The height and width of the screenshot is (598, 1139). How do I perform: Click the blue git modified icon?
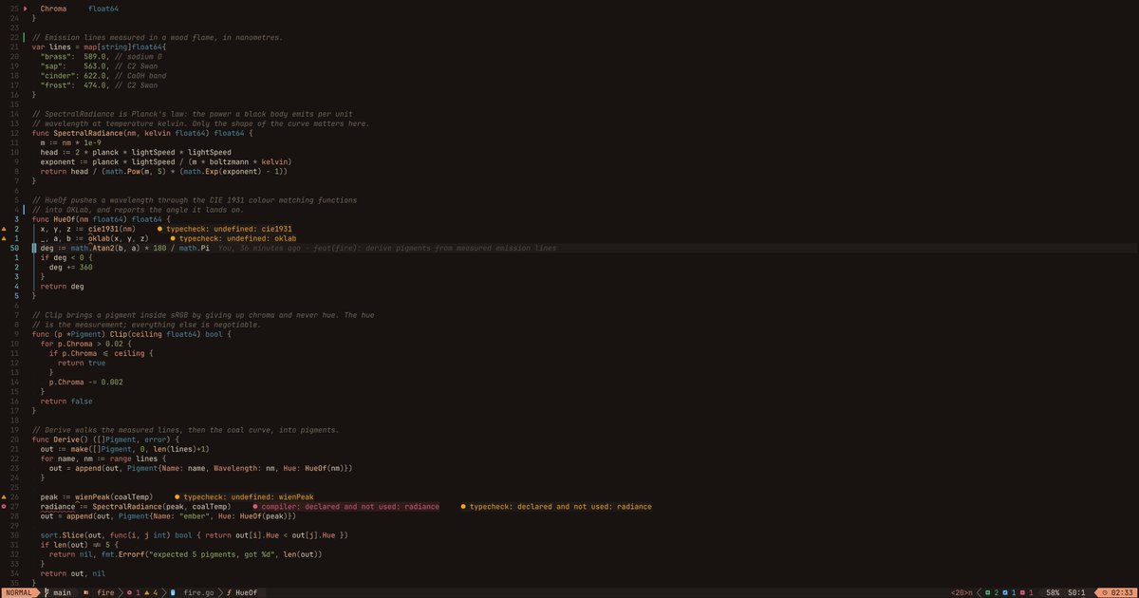point(1005,592)
